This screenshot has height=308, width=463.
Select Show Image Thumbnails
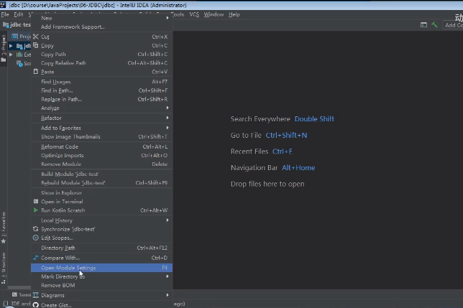click(102, 136)
